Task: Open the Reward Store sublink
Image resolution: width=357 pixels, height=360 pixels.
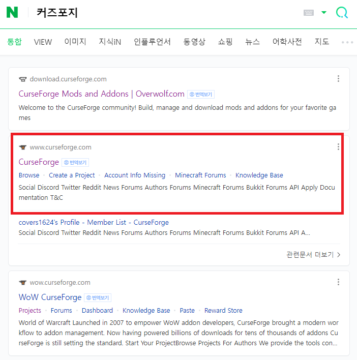Action: (x=223, y=310)
